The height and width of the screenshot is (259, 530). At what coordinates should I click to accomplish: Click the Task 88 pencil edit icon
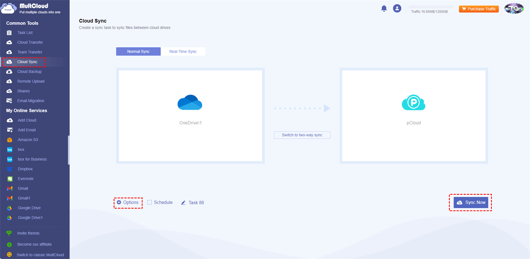tap(183, 203)
